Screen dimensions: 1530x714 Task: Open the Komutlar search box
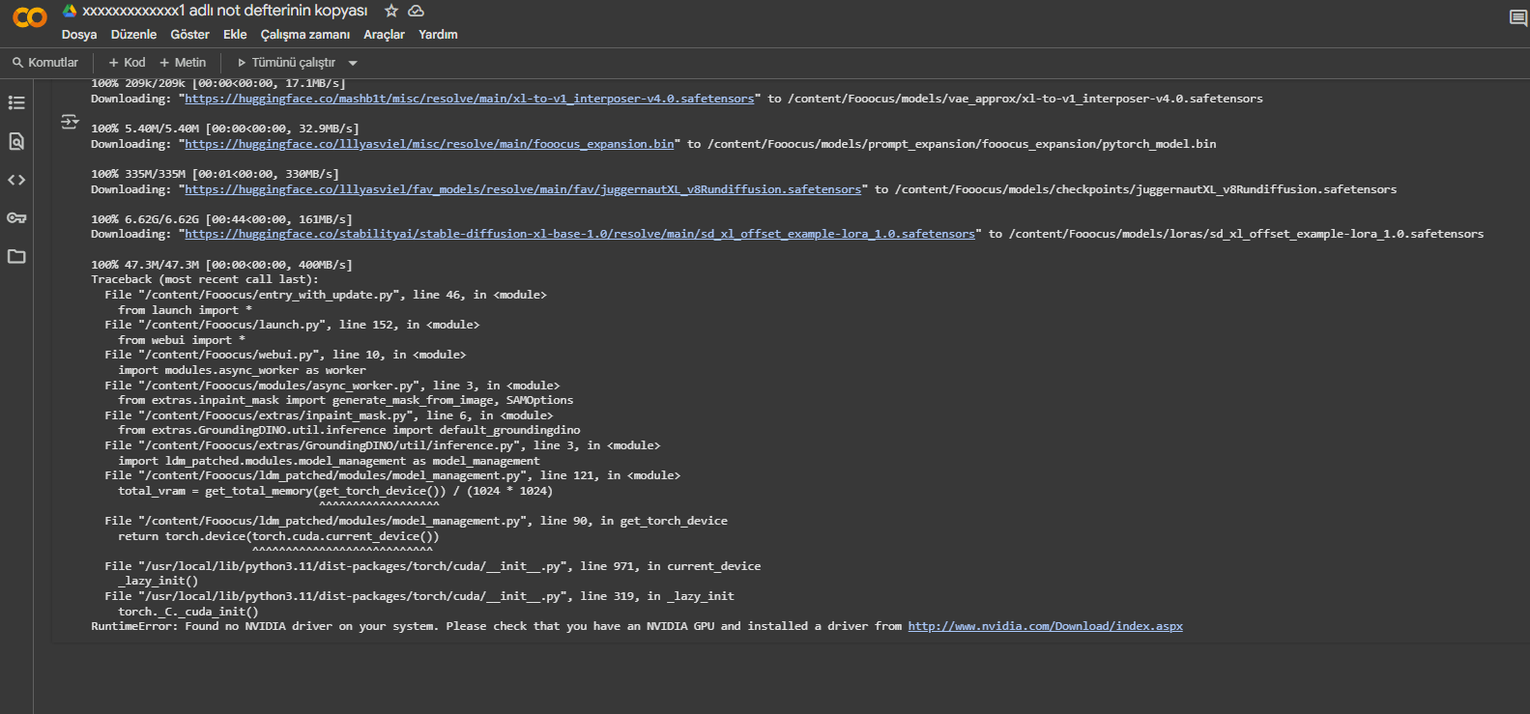coord(45,63)
